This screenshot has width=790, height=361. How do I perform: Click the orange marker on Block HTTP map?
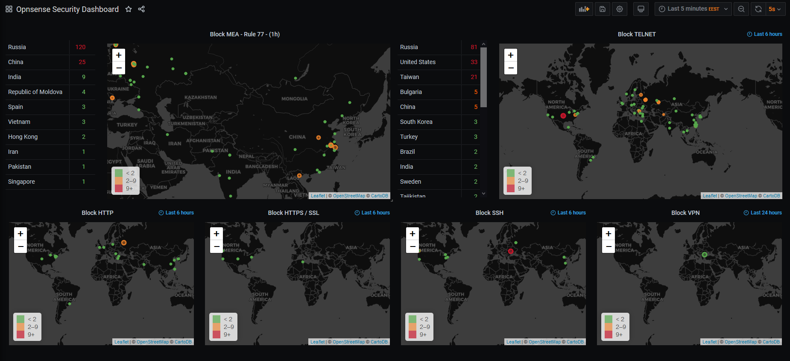(x=124, y=243)
